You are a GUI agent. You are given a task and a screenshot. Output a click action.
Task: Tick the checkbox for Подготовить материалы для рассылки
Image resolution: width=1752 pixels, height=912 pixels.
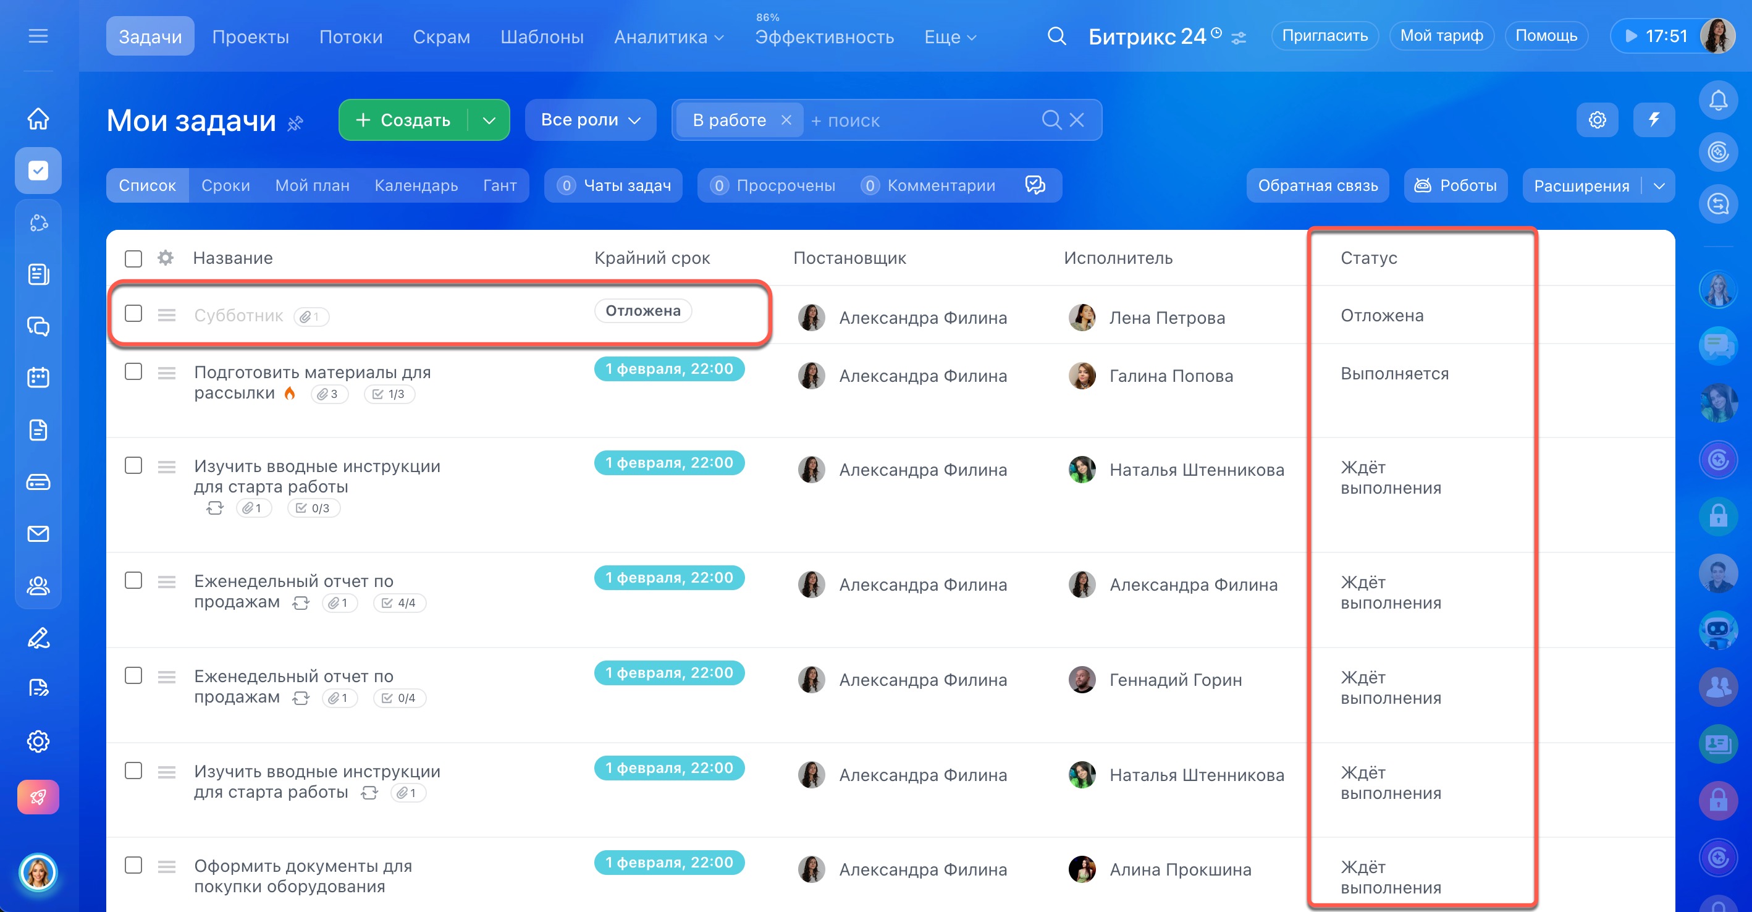(133, 371)
